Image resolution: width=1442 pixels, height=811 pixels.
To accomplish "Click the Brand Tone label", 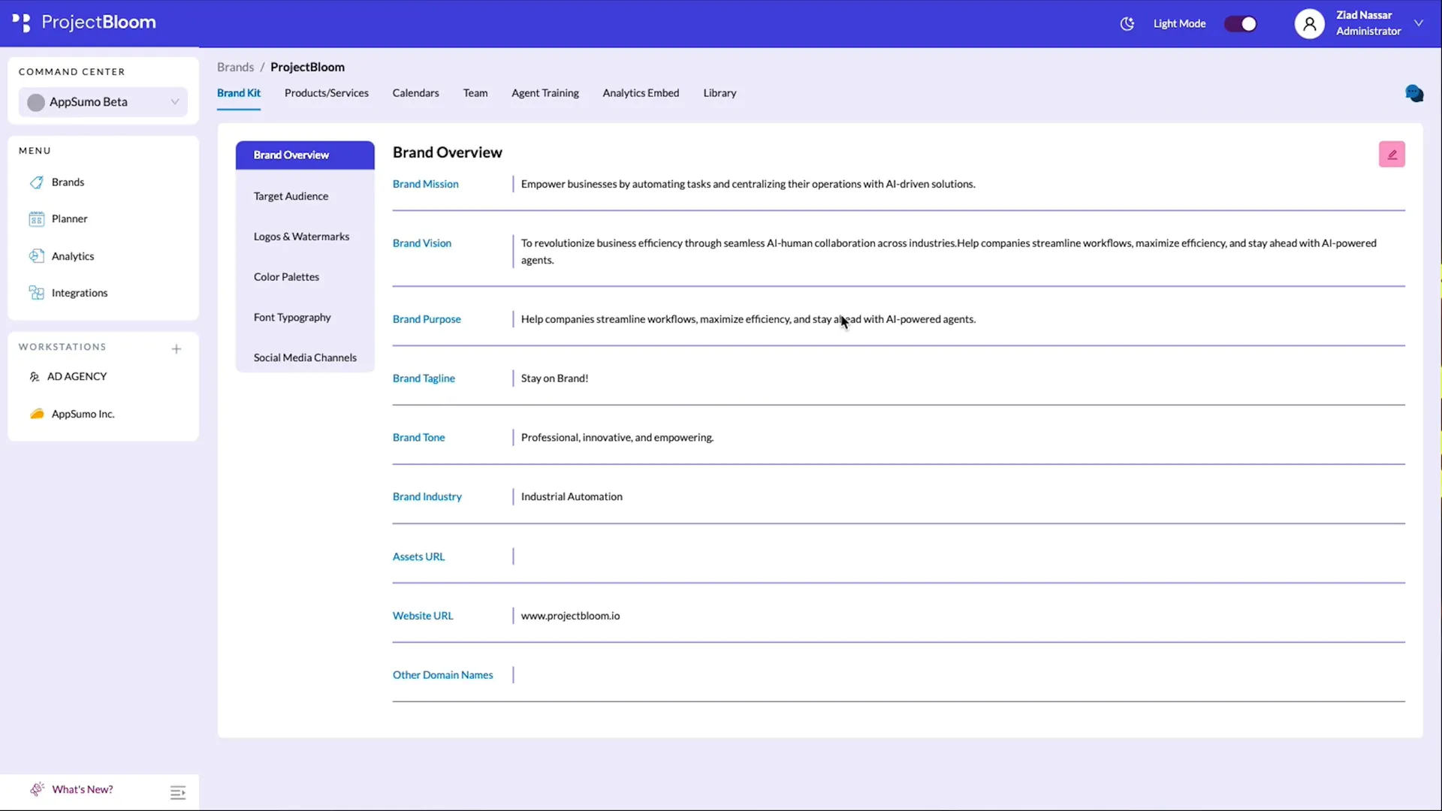I will [x=418, y=438].
